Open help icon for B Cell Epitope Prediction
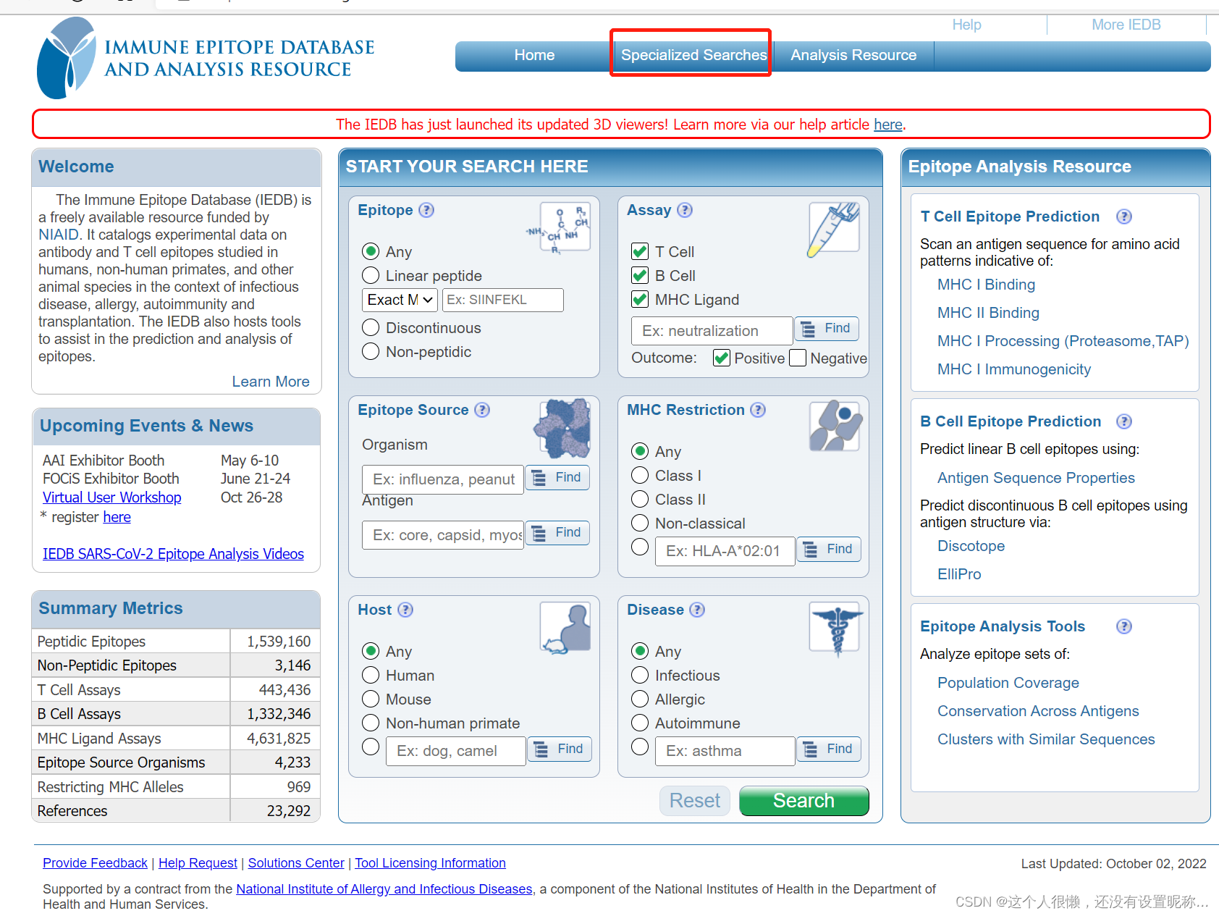 click(x=1124, y=421)
